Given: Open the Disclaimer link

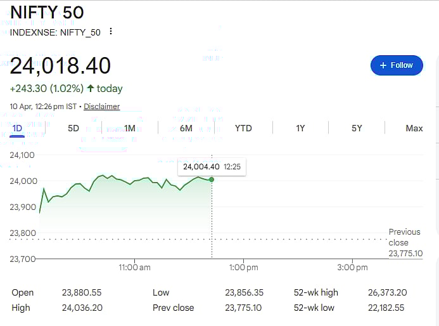Looking at the screenshot, I should [101, 107].
